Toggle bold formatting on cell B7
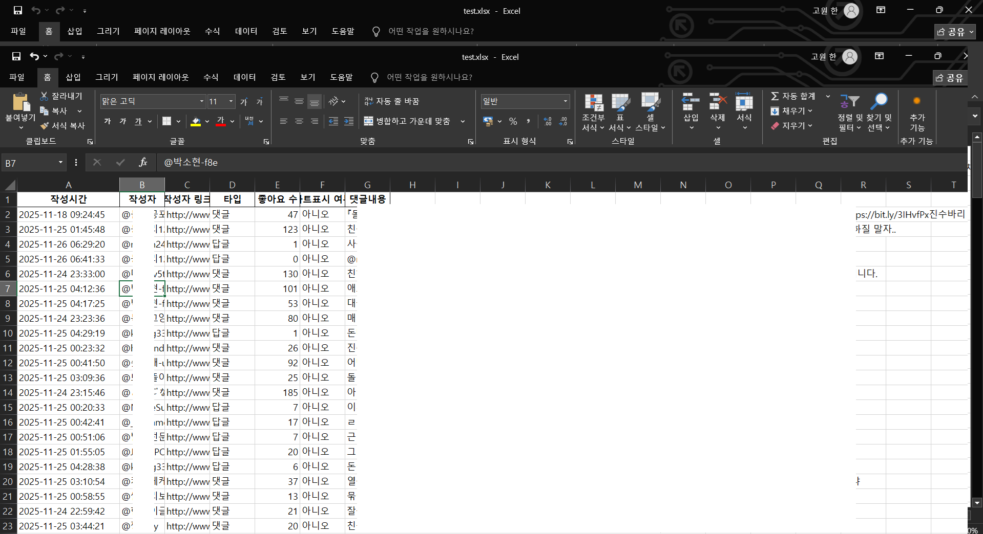The height and width of the screenshot is (534, 983). coord(107,121)
